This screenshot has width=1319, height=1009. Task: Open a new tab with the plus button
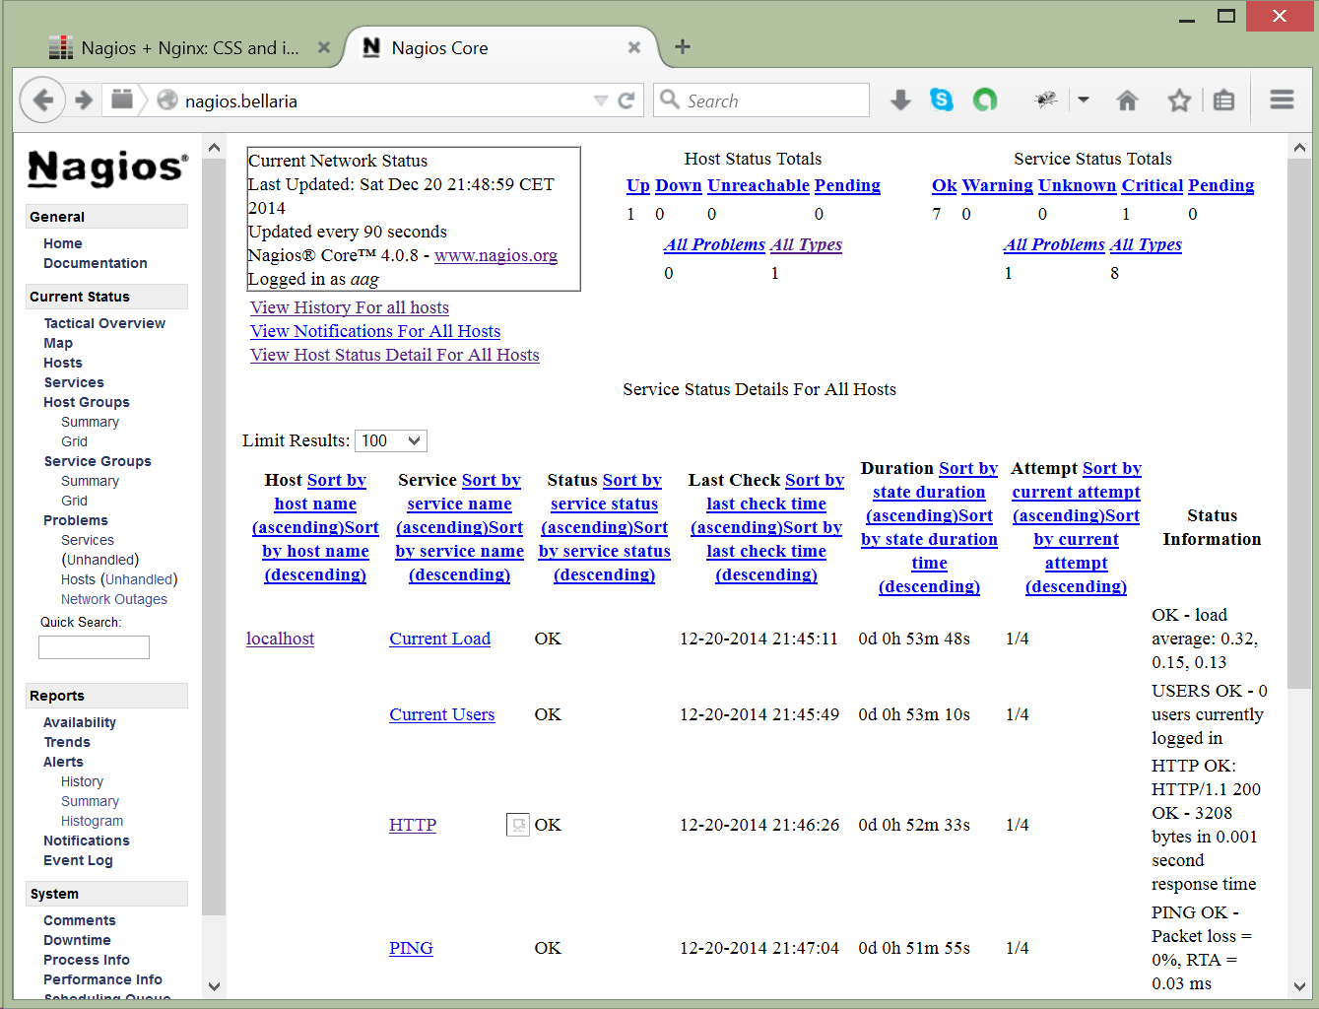[682, 46]
